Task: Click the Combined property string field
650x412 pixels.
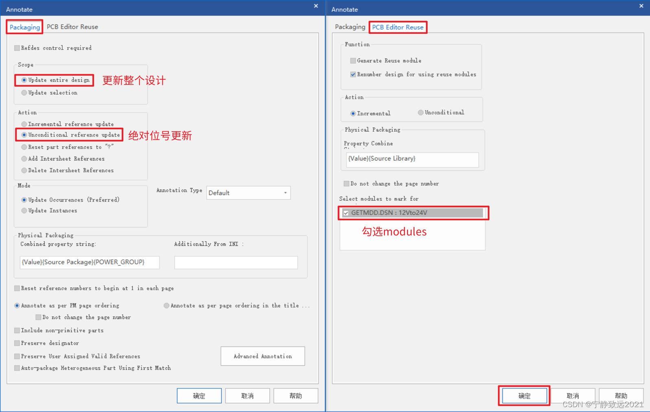Action: pyautogui.click(x=89, y=262)
